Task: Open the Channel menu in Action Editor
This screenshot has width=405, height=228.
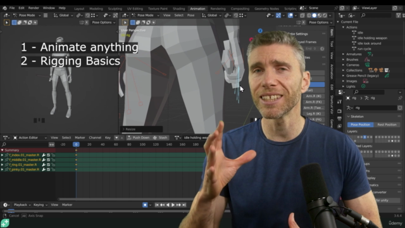Action: [x=95, y=138]
